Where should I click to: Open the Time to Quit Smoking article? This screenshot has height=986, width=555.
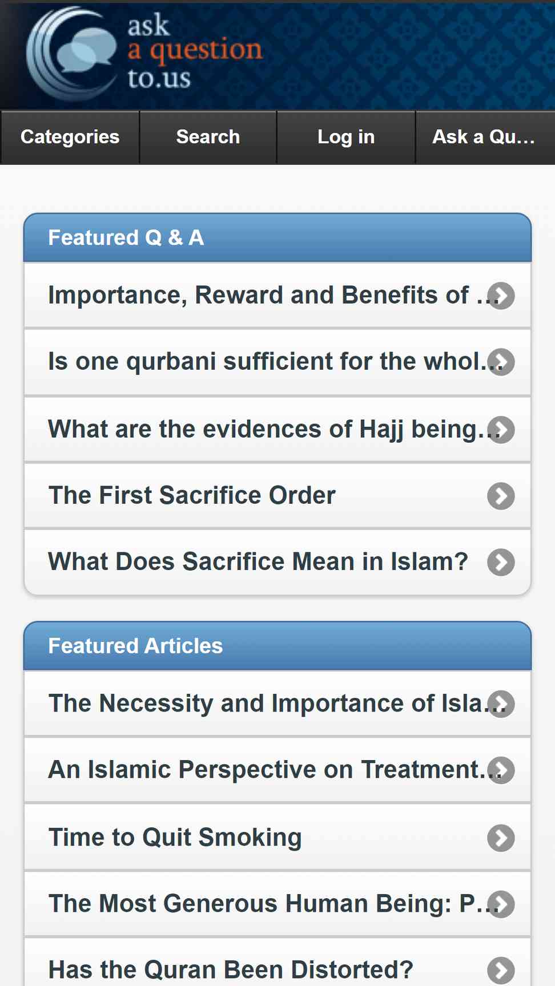click(x=277, y=837)
